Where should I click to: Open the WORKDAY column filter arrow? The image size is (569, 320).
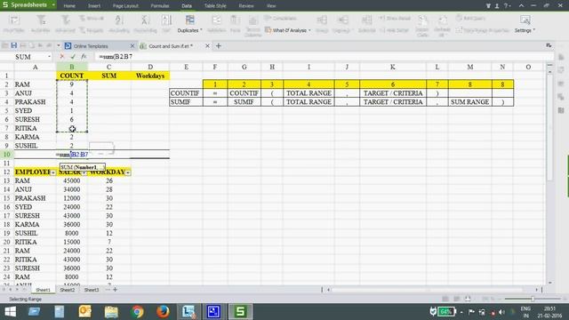click(128, 172)
